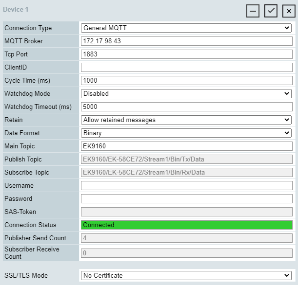Click the minimize panel icon for Device 1

[x=253, y=11]
